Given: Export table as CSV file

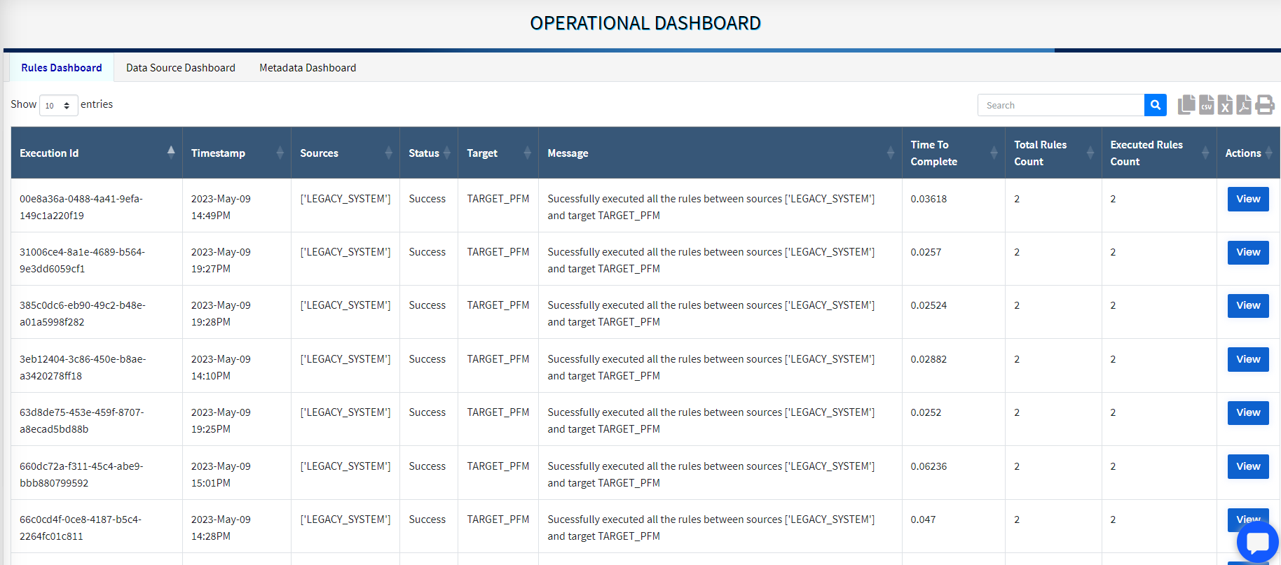Looking at the screenshot, I should (x=1206, y=105).
